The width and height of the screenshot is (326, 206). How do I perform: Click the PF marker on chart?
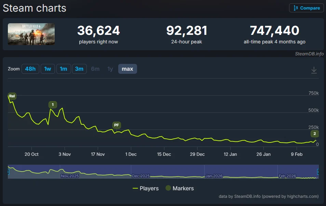point(117,125)
